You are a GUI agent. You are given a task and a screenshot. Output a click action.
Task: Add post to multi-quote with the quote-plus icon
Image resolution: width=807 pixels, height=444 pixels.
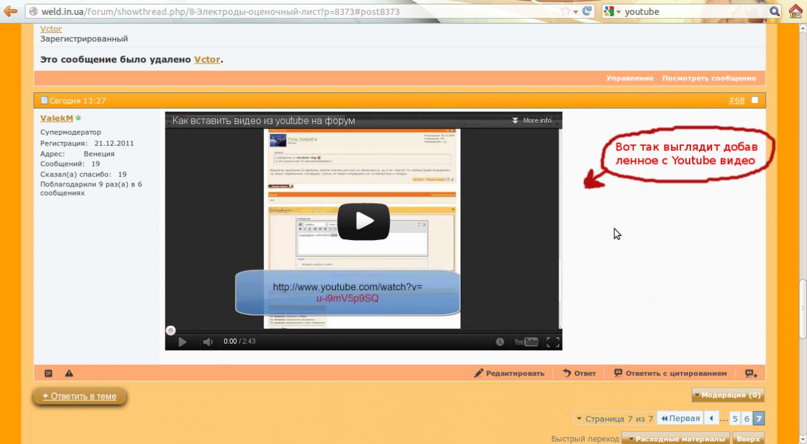[x=751, y=374]
